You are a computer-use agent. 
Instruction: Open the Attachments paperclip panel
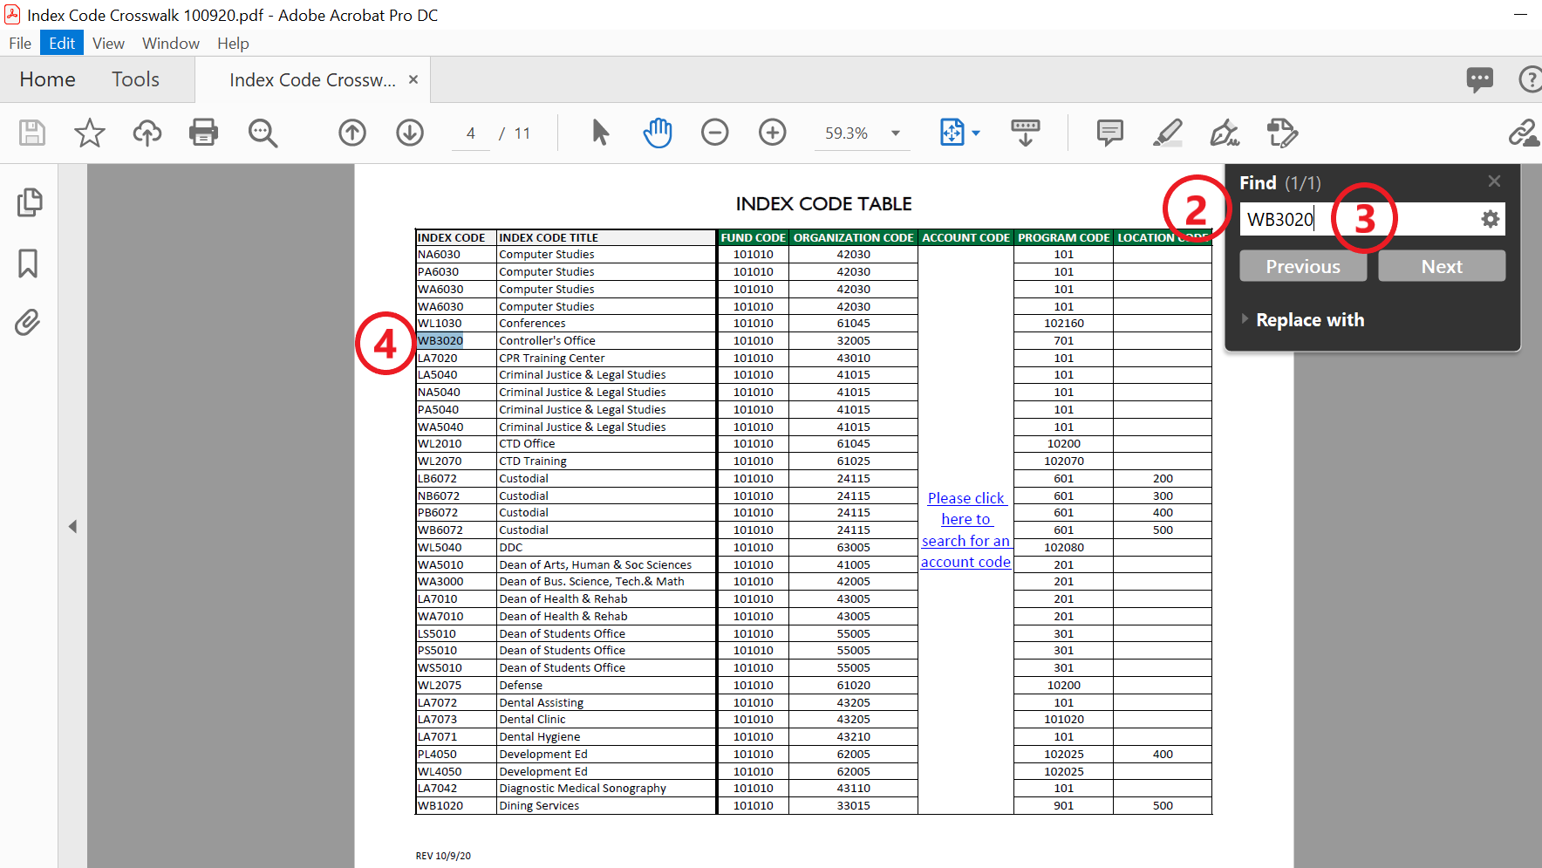click(x=28, y=323)
